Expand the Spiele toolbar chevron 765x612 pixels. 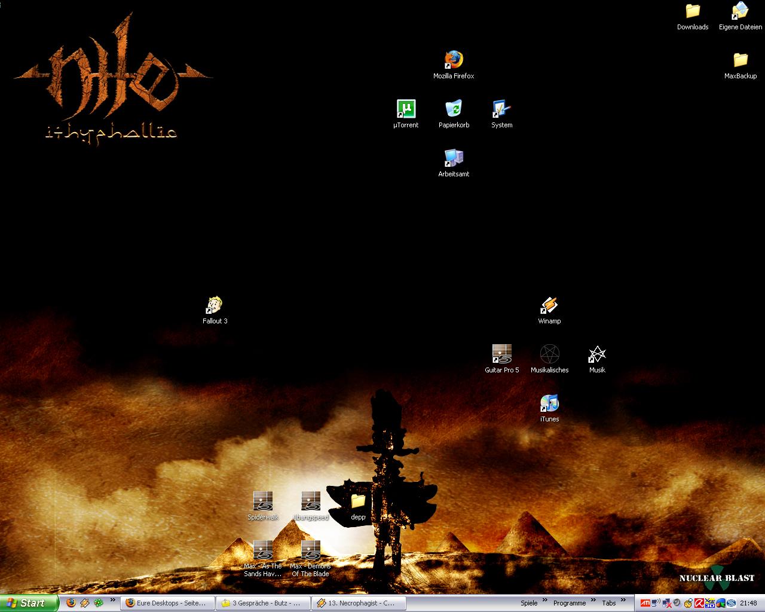coord(544,599)
